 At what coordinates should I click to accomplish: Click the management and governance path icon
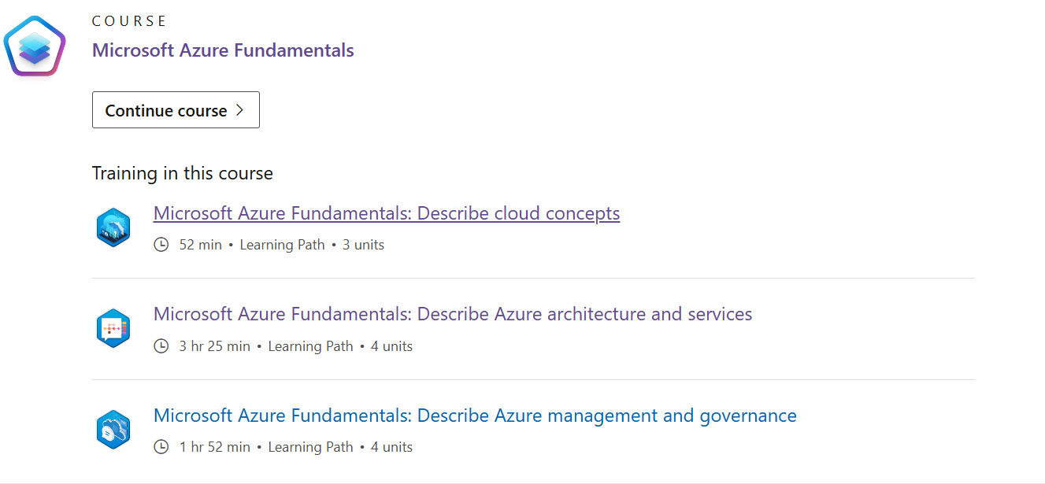tap(113, 430)
